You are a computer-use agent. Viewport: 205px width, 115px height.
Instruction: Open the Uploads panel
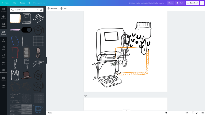click(x=3, y=17)
